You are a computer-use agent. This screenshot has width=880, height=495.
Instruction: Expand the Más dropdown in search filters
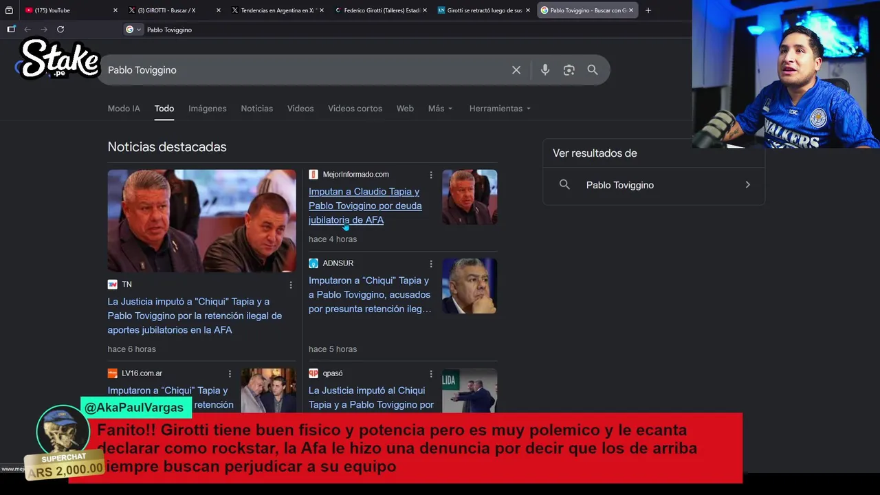(440, 109)
